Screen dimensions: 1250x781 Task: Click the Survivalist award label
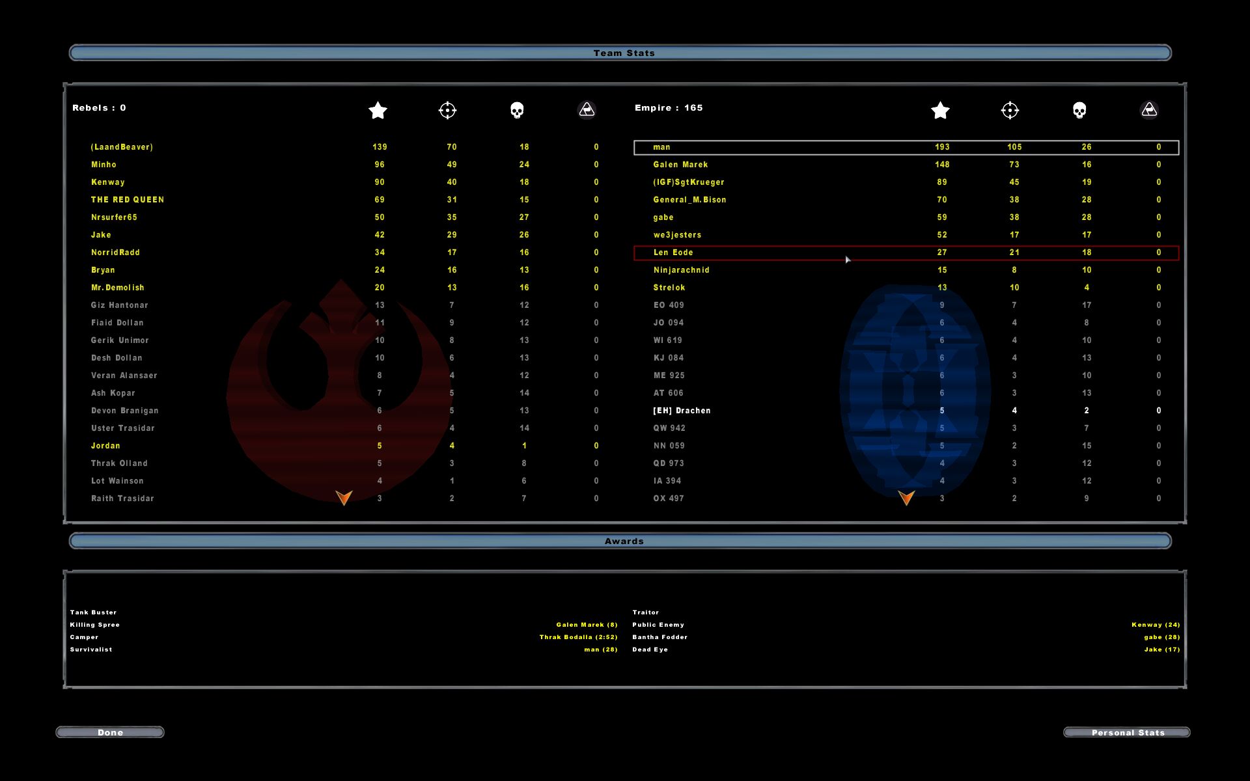click(90, 650)
